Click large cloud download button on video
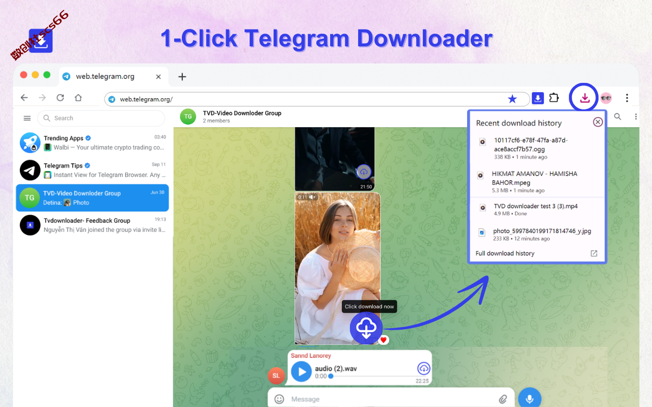Viewport: 652px width, 407px height. click(x=366, y=328)
